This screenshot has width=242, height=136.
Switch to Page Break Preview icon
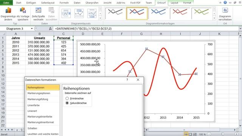click(195, 134)
